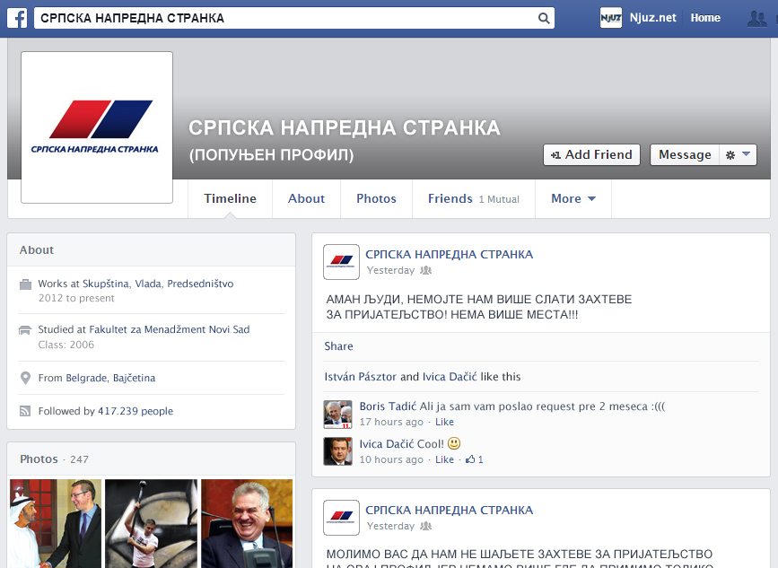Image resolution: width=778 pixels, height=568 pixels.
Task: Click the Photos panel heading
Action: tap(39, 459)
